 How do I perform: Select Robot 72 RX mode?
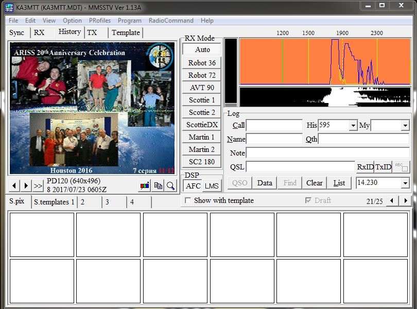point(202,75)
